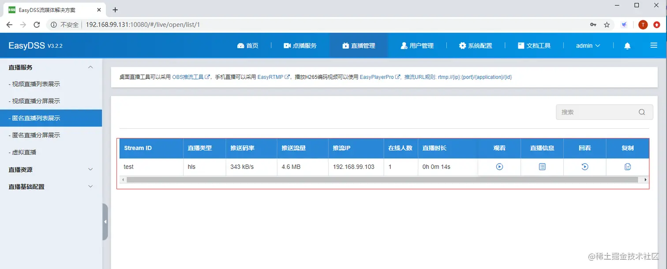Click the 343 kB/s bitrate cell

252,167
